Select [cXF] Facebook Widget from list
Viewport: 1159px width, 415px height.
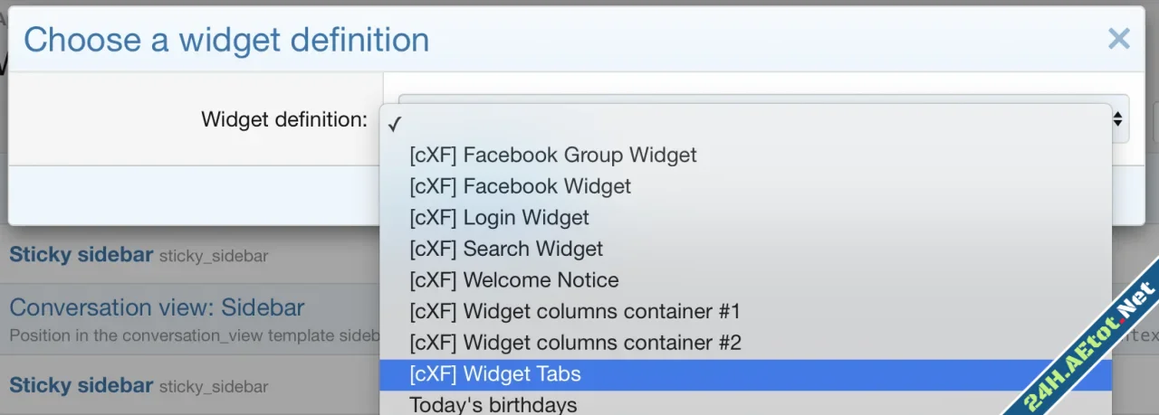click(520, 186)
